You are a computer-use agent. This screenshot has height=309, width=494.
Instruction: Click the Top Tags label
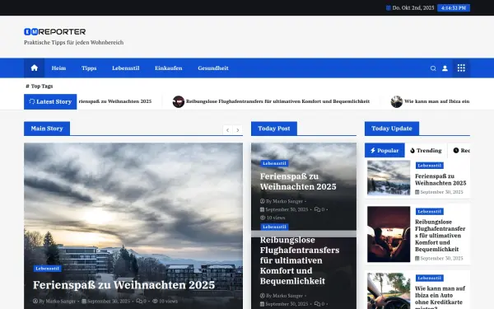click(40, 86)
